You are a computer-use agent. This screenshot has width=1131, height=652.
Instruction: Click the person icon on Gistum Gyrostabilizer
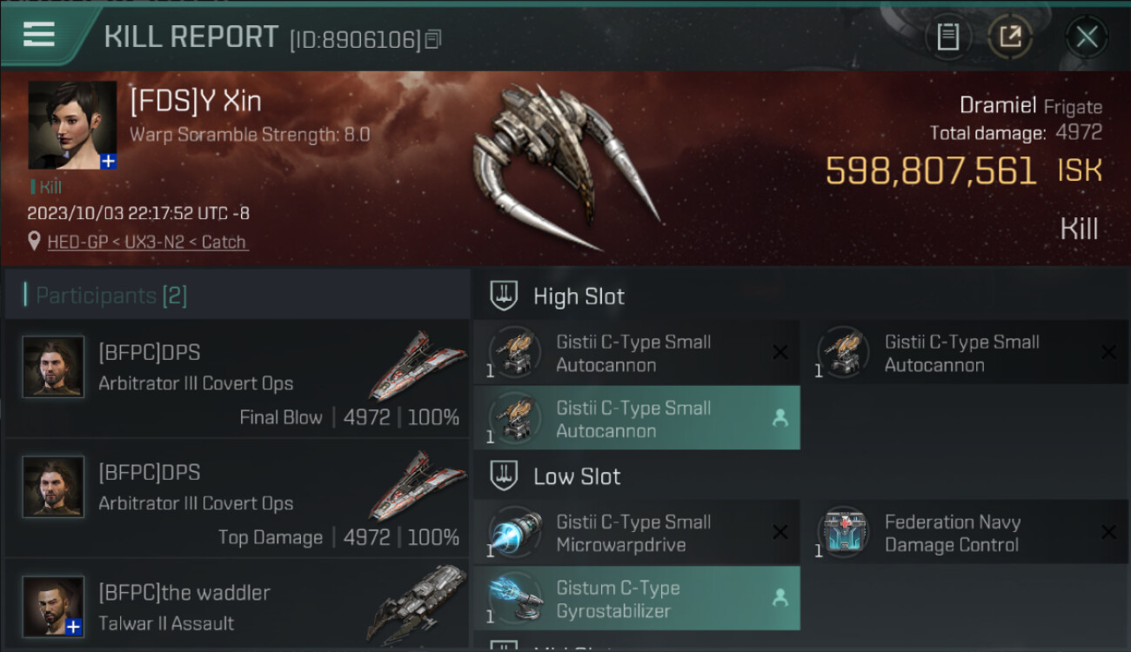pyautogui.click(x=780, y=598)
